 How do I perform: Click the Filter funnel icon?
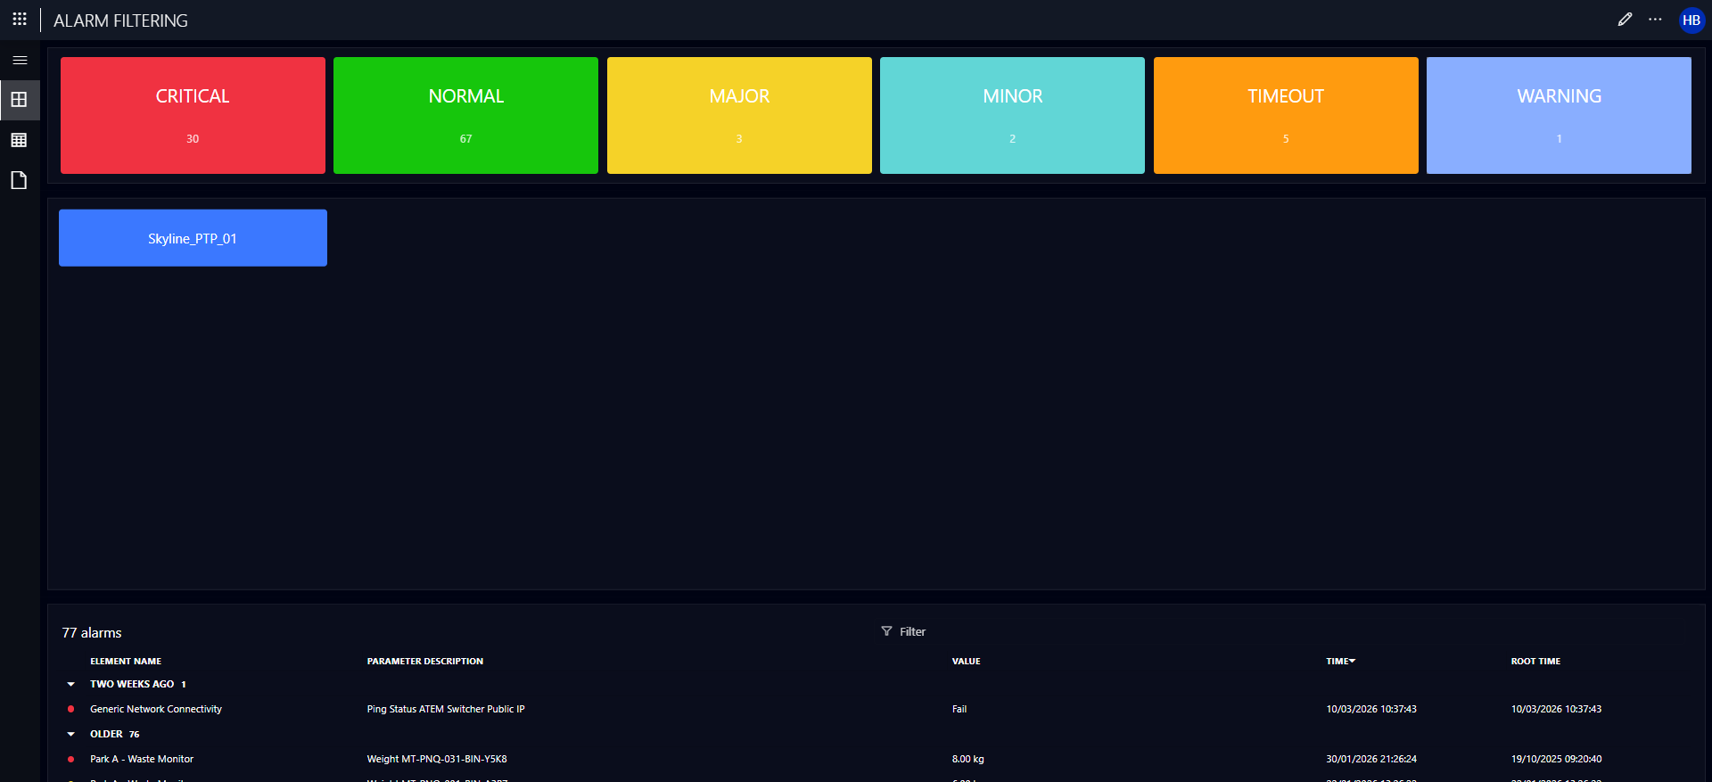(x=886, y=631)
